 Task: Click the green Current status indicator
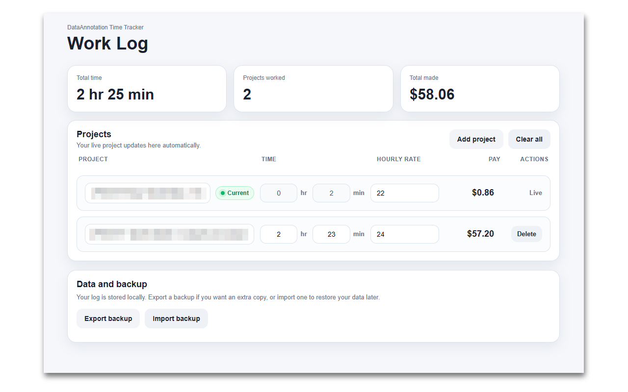click(235, 193)
